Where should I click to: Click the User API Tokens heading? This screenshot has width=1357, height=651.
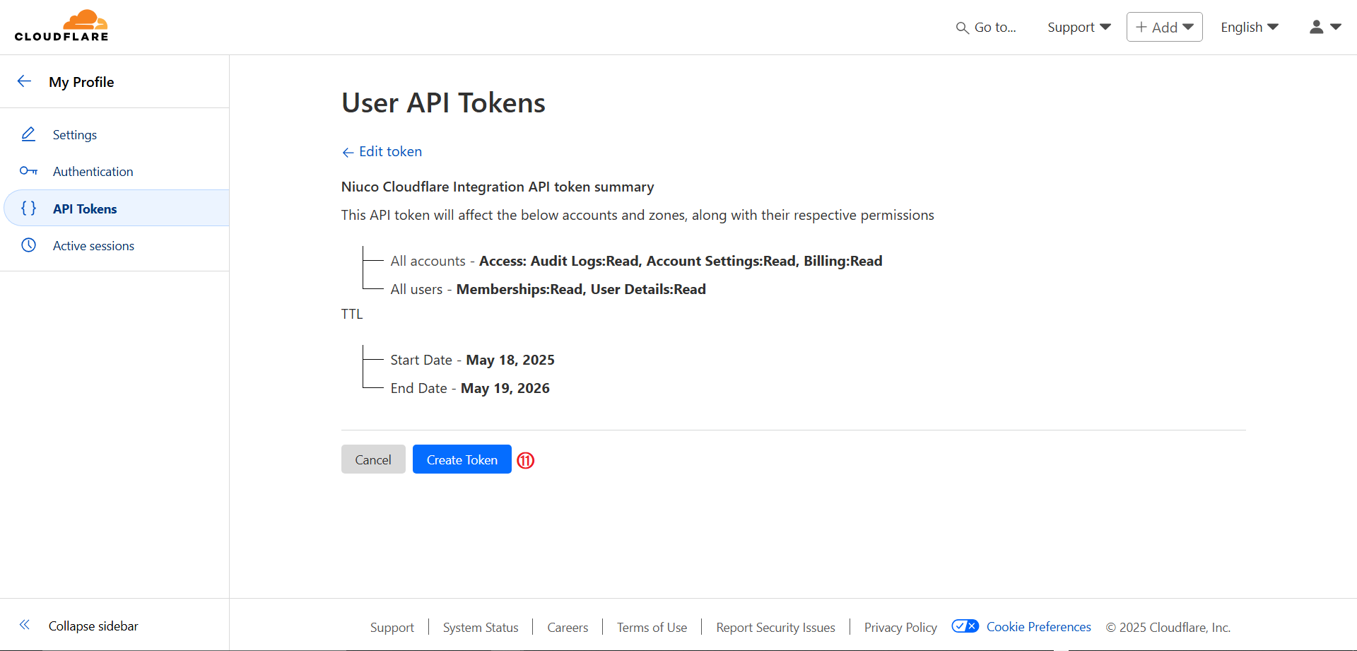[443, 102]
